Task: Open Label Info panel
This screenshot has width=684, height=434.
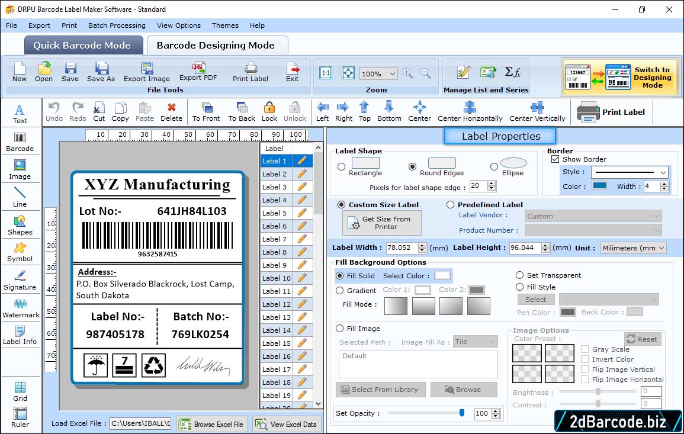Action: tap(20, 336)
